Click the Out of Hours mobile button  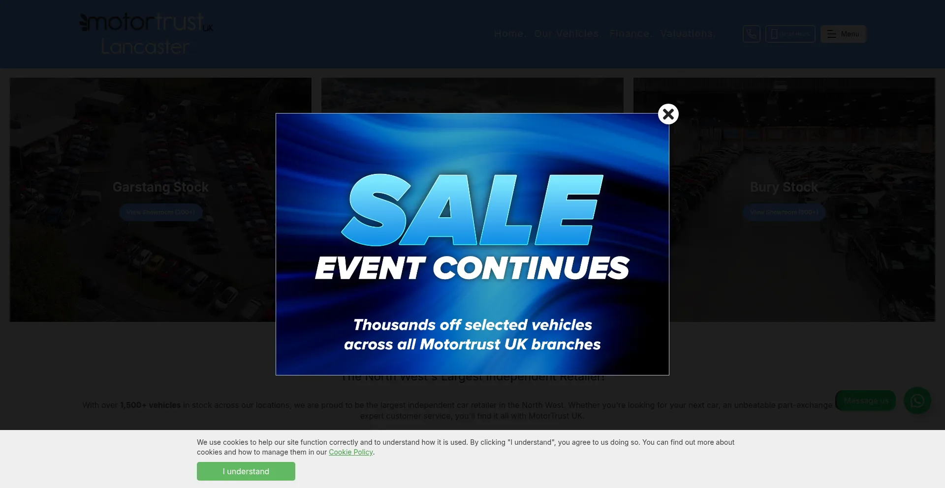(790, 34)
